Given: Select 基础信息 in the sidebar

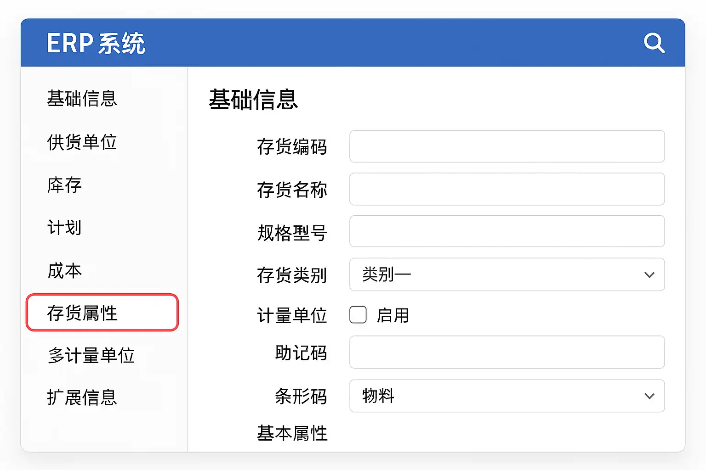Looking at the screenshot, I should (82, 99).
